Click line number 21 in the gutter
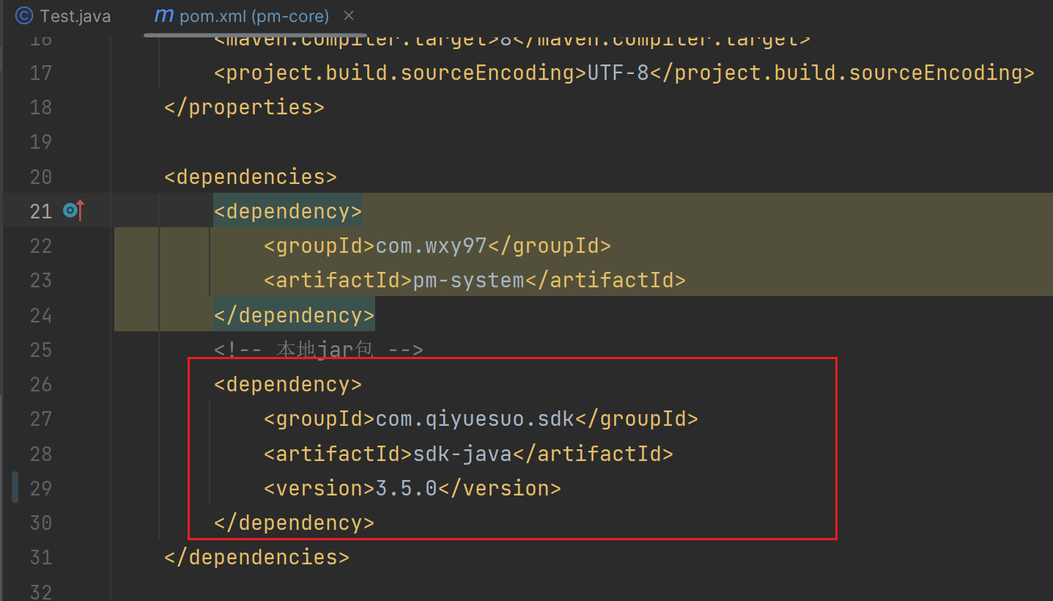Image resolution: width=1053 pixels, height=601 pixels. click(x=41, y=211)
